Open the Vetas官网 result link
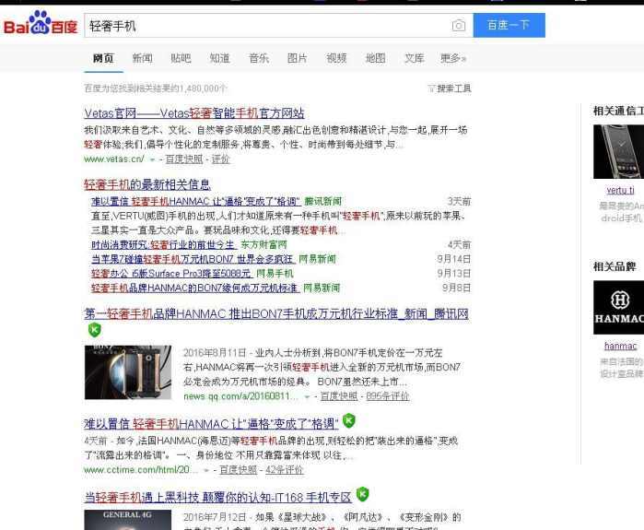 point(194,113)
